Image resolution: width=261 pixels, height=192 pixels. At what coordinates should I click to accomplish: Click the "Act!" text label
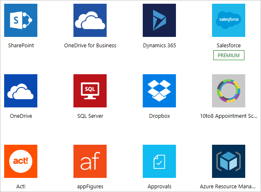click(21, 186)
